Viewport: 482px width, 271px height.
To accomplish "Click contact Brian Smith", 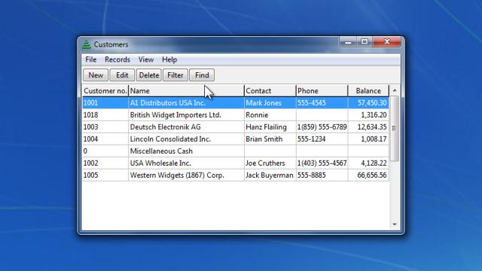I will click(270, 139).
